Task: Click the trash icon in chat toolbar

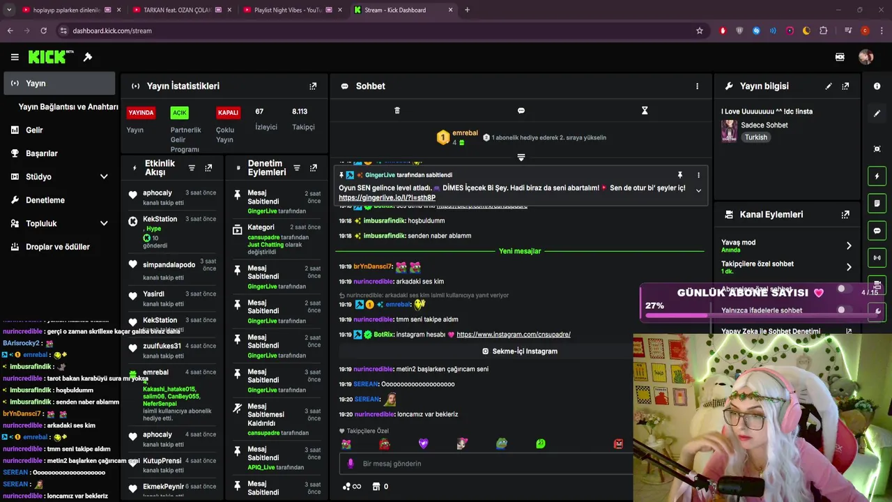Action: coord(397,110)
